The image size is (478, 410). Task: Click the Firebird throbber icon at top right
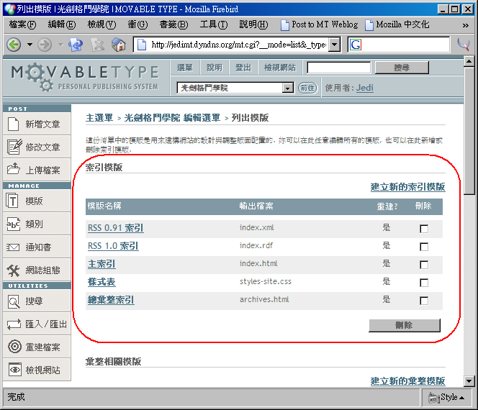pyautogui.click(x=464, y=45)
